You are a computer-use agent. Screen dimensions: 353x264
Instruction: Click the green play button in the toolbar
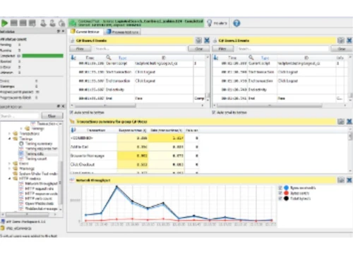4,23
